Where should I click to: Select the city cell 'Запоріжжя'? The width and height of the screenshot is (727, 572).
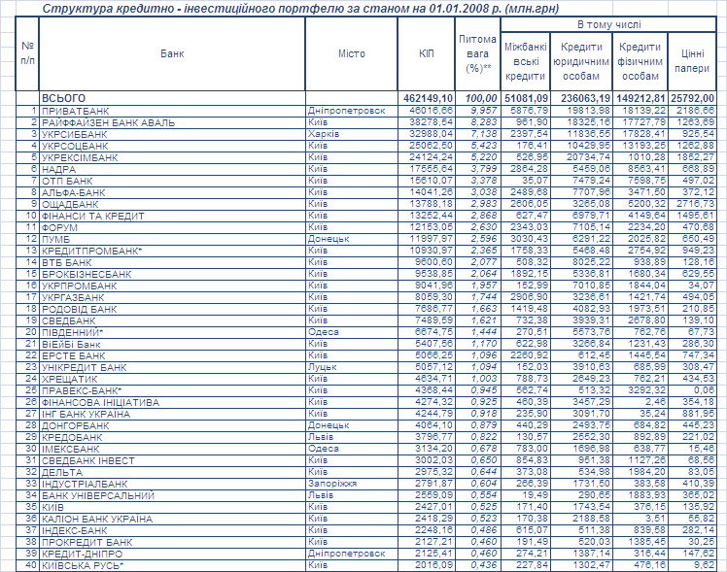[352, 483]
